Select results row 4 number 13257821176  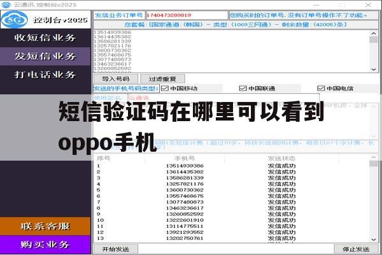pos(185,184)
